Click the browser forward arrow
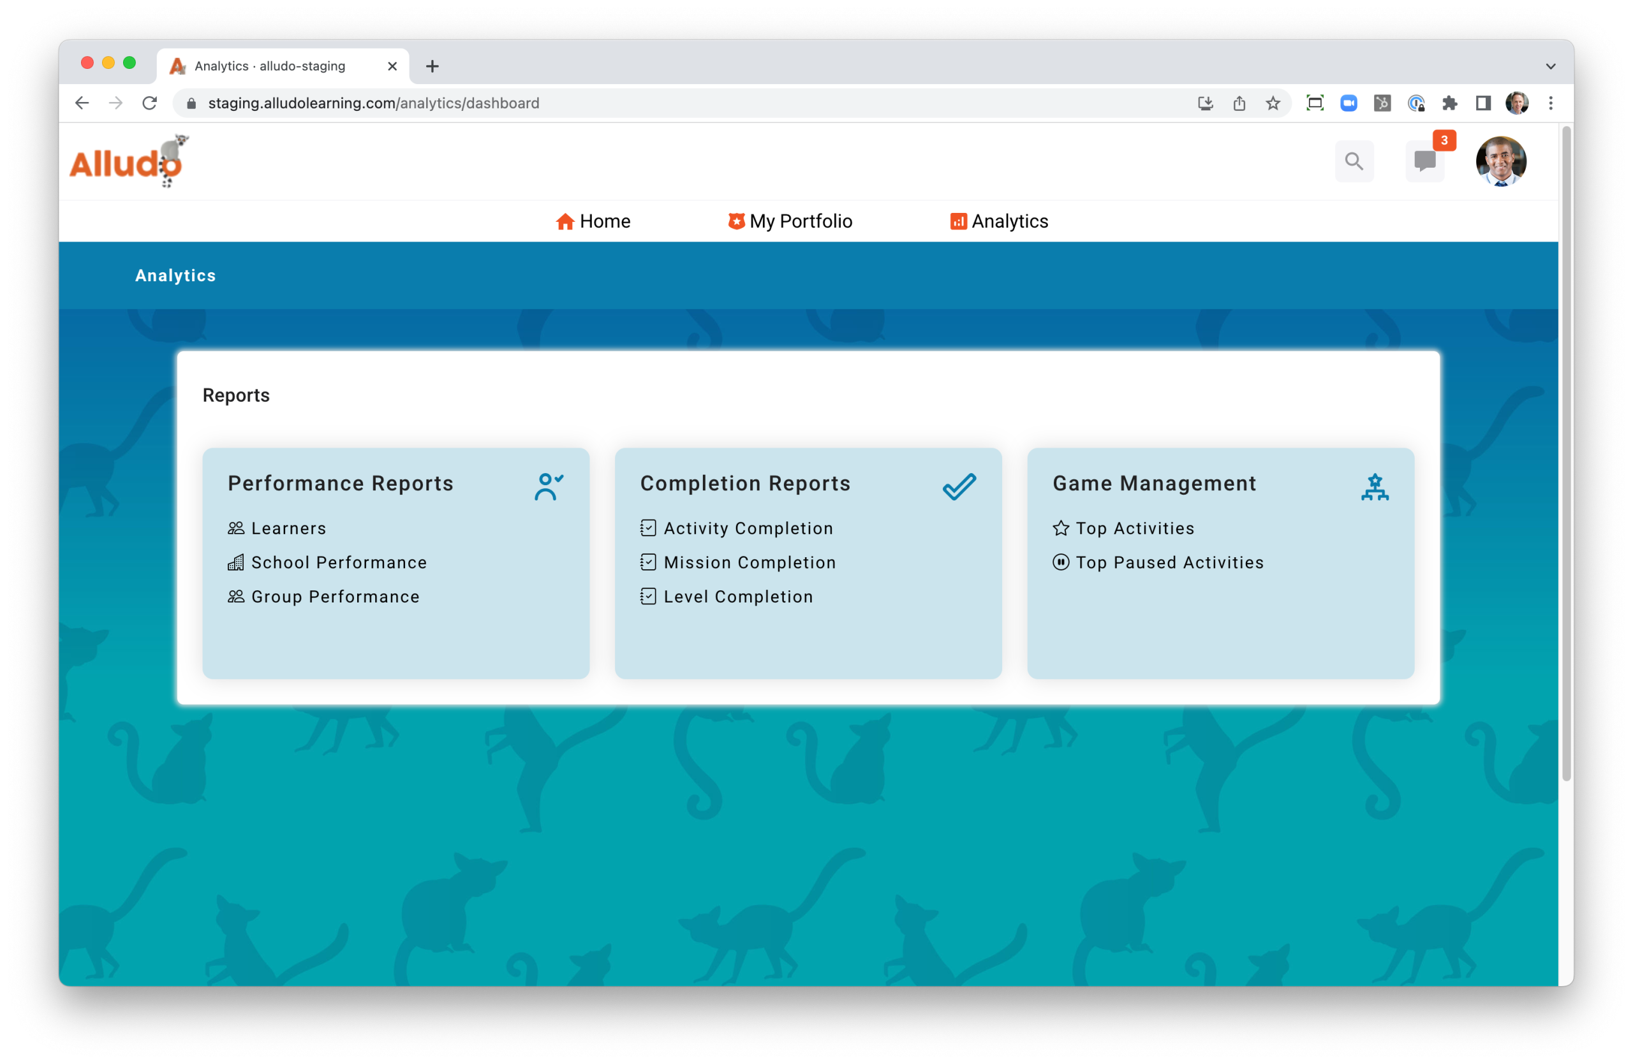Image resolution: width=1633 pixels, height=1064 pixels. 116,103
